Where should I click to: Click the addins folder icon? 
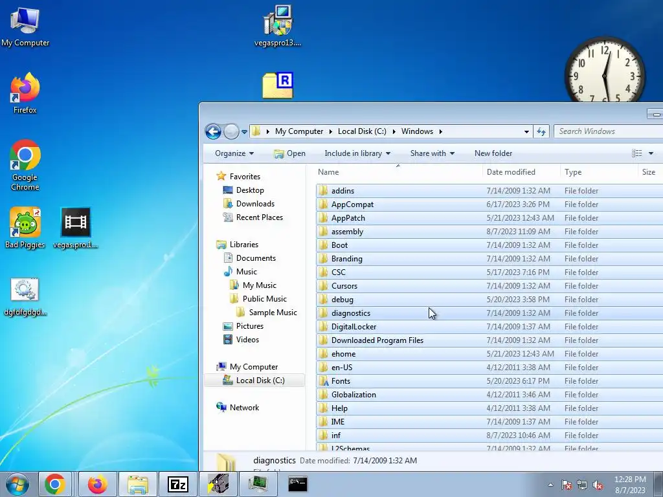click(x=324, y=191)
